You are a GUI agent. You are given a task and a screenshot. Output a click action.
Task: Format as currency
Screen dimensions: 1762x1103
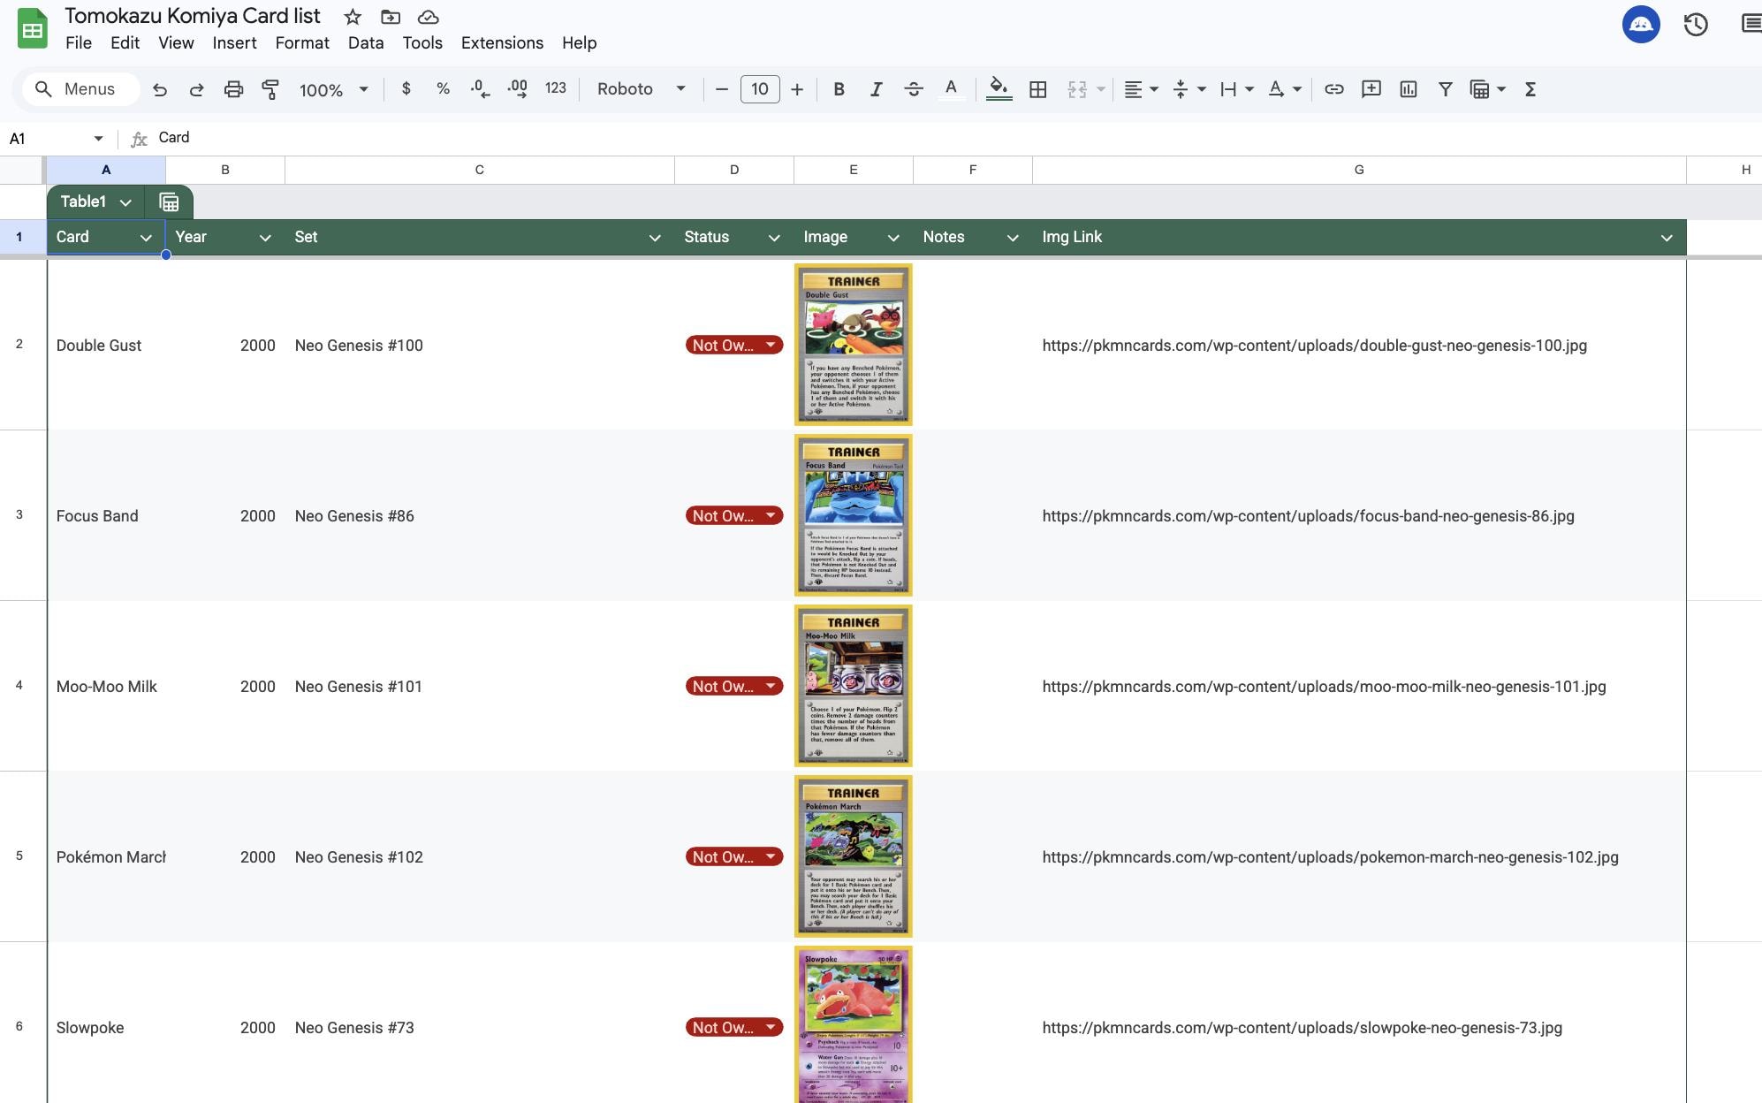(406, 89)
